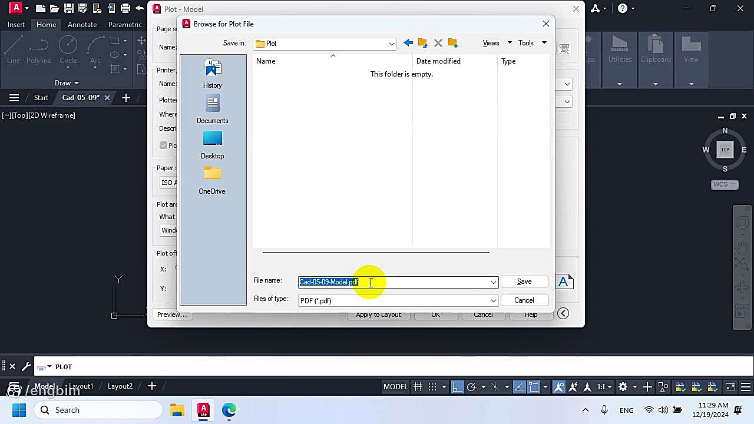Expand the application menu arrow beside AutoCAD logo
This screenshot has height=424, width=754.
pos(27,8)
